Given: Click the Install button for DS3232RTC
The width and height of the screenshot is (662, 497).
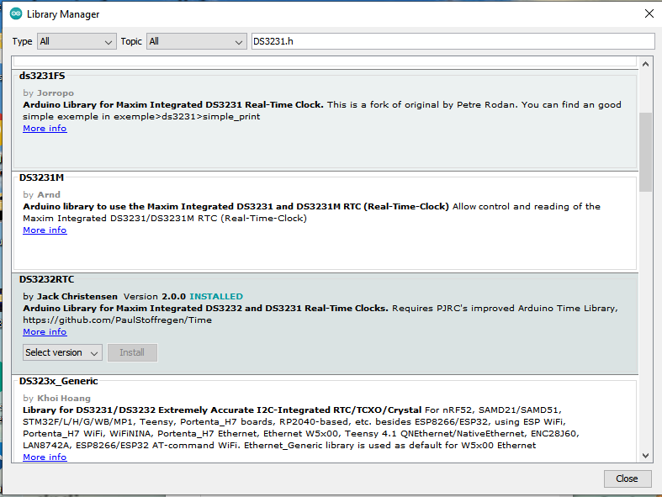Looking at the screenshot, I should click(x=132, y=352).
